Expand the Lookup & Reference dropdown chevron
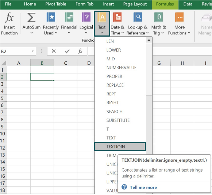Screen dimensions: 212x195 click(147, 33)
